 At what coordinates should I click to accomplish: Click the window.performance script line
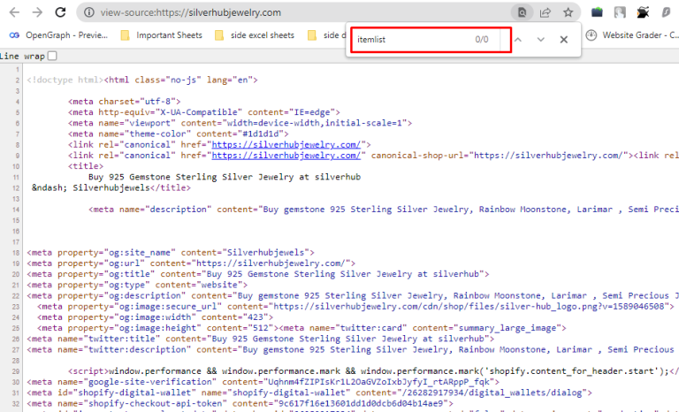point(373,371)
